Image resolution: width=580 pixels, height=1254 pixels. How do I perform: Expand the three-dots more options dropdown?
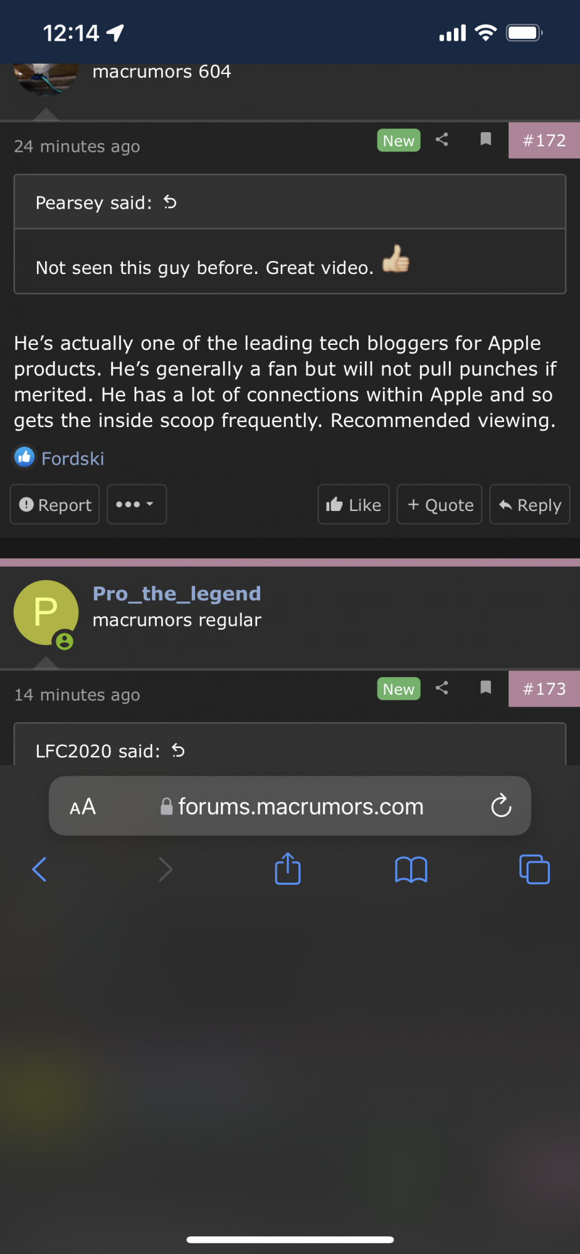[136, 504]
